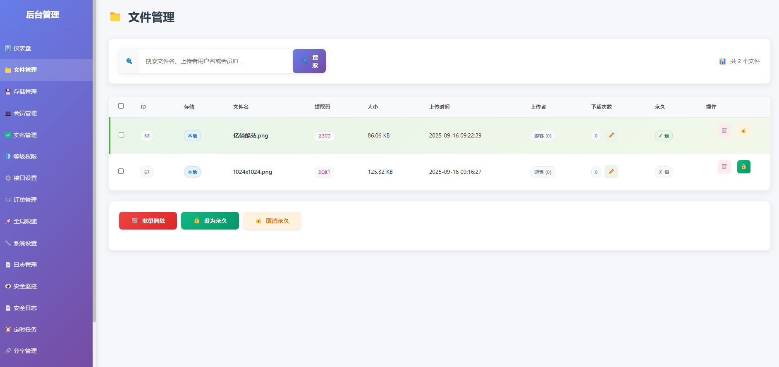Navigate to 安全监控 page

tap(25, 286)
